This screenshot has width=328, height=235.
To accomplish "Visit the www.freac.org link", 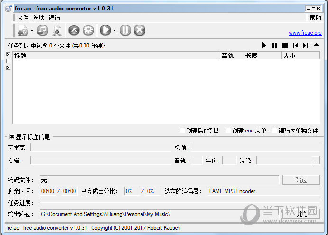I will (x=305, y=33).
